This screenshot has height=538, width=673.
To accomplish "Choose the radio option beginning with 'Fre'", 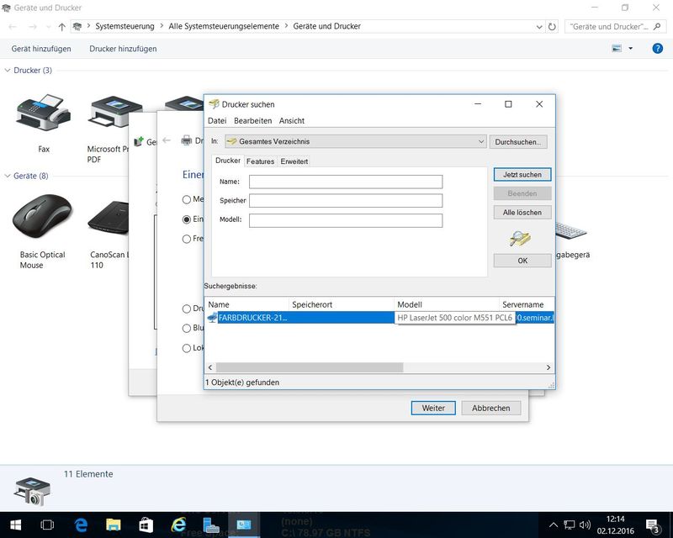I will click(x=186, y=239).
